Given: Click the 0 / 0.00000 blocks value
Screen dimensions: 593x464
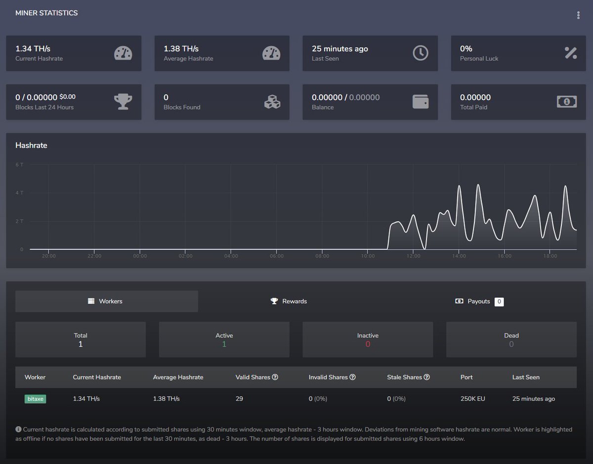Looking at the screenshot, I should (45, 97).
